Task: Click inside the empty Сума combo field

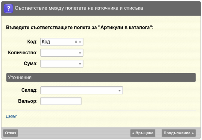Action: click(59, 64)
